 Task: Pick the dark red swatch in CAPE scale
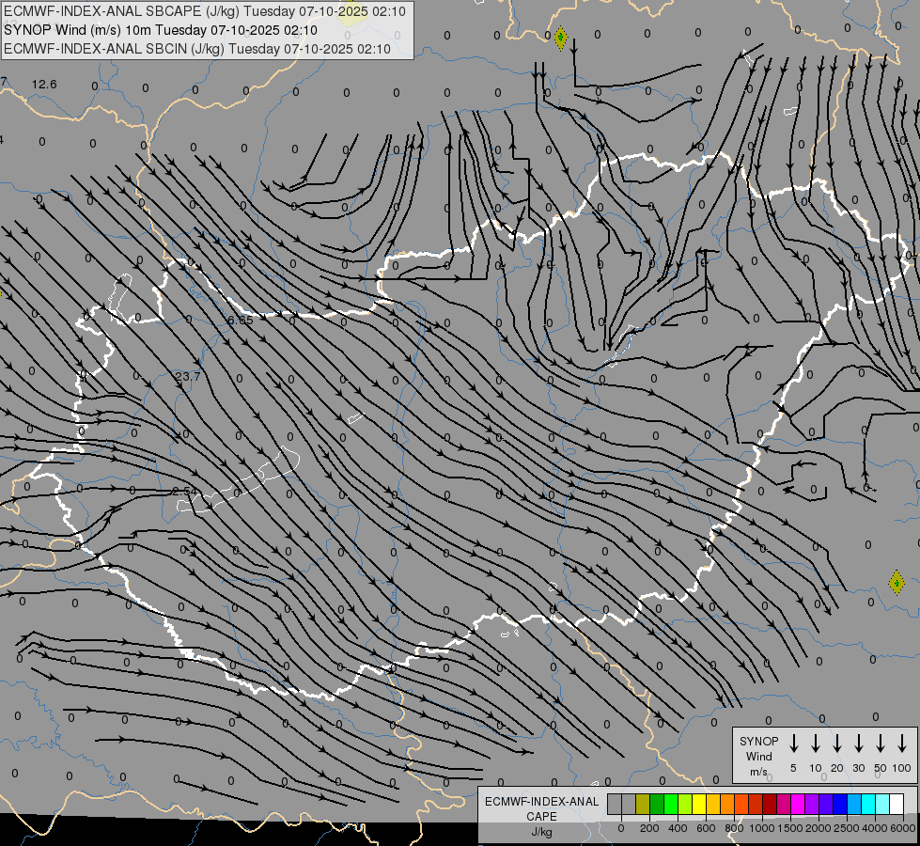770,804
